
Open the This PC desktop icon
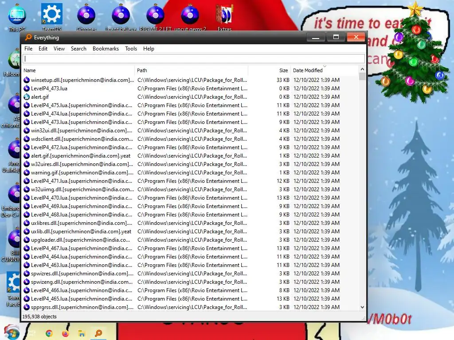(x=17, y=18)
